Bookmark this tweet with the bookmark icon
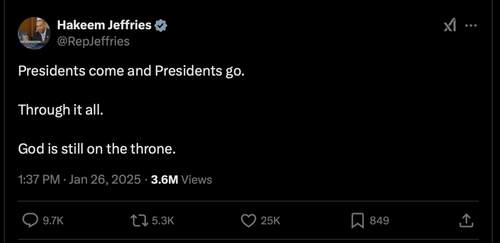 [x=358, y=221]
